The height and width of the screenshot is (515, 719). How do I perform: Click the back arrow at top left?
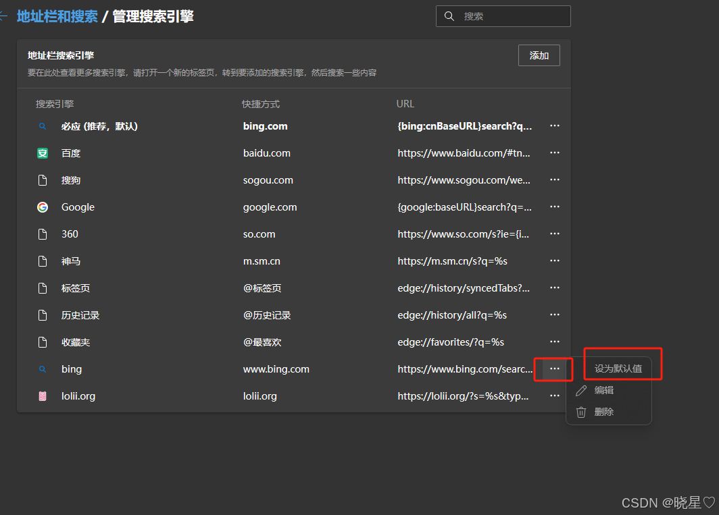tap(3, 16)
